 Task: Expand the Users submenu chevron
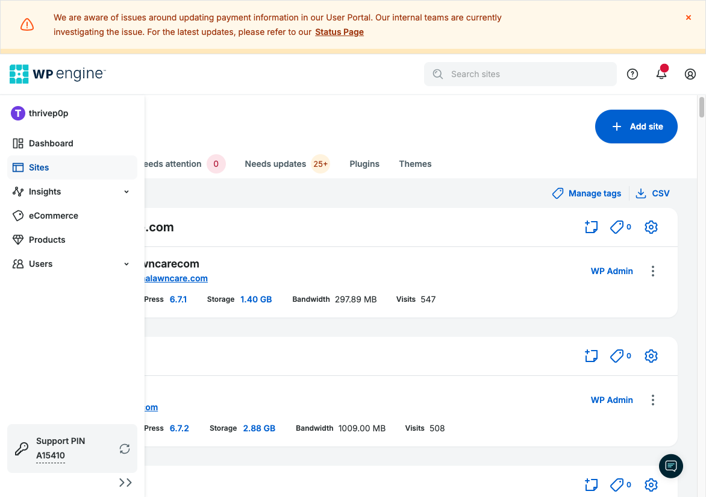coord(127,264)
